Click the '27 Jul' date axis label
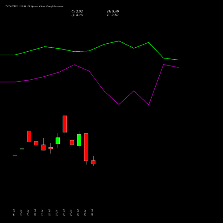223x223 pixels. 71,212
